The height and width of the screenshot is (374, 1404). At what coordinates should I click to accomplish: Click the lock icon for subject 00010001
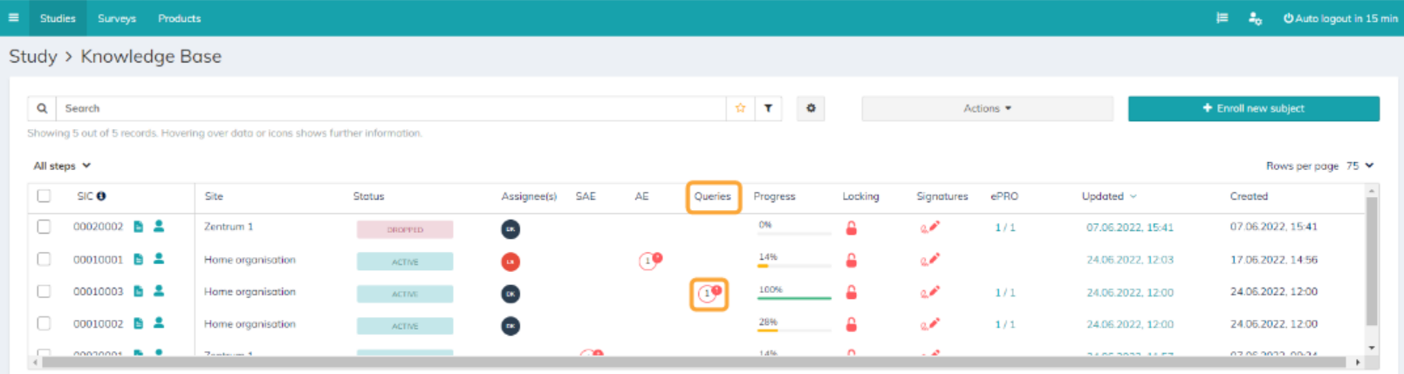tap(851, 260)
